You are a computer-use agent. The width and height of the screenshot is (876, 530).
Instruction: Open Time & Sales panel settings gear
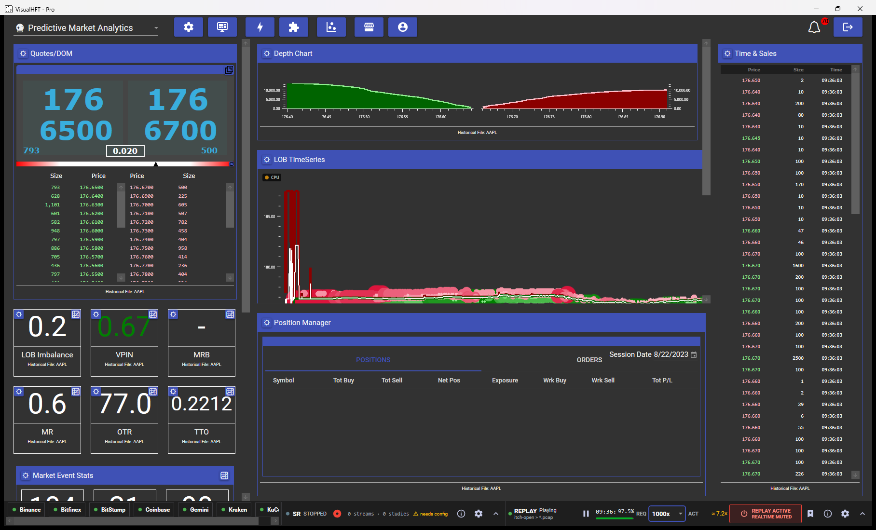(727, 54)
